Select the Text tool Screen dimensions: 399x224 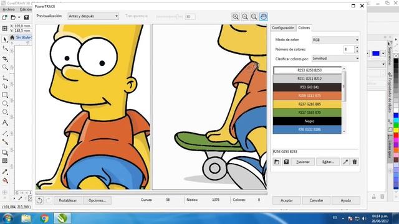coord(5,123)
